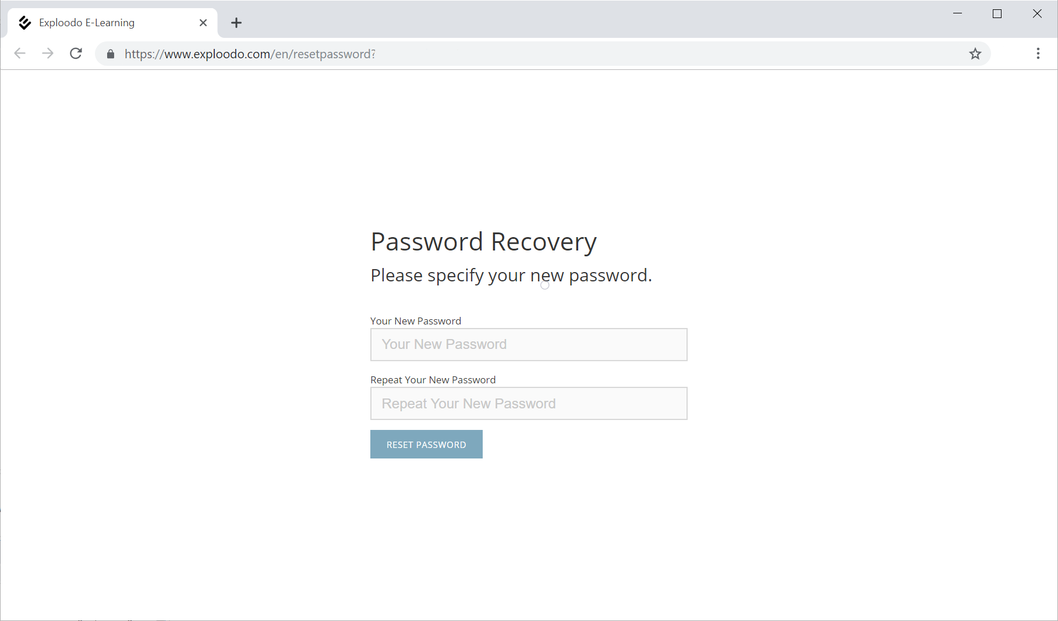This screenshot has width=1058, height=621.
Task: Close the Exploodo E-Learning tab
Action: (x=203, y=23)
